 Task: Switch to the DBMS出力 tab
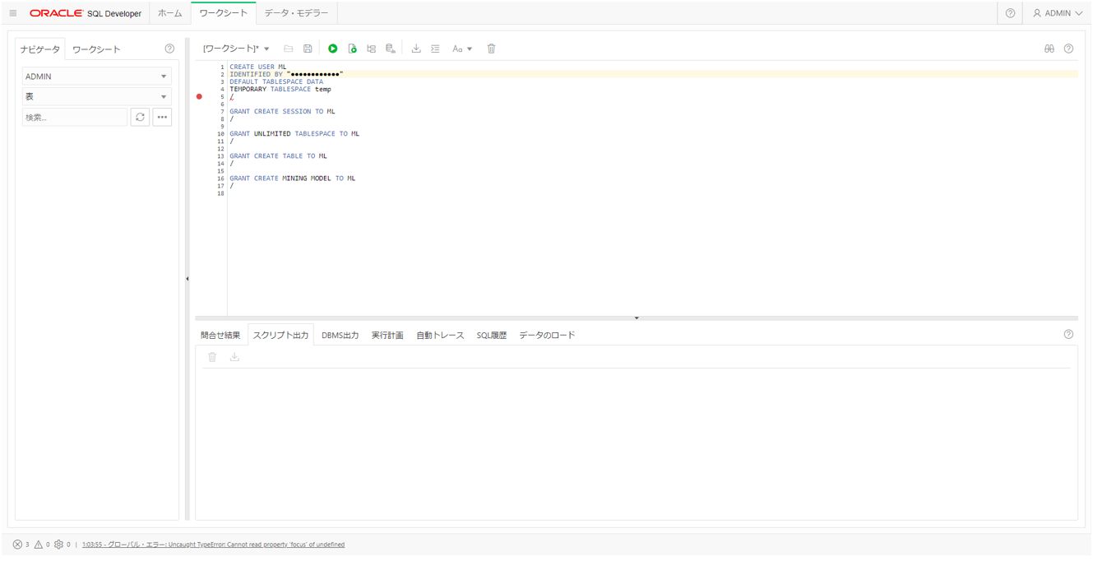pos(340,335)
